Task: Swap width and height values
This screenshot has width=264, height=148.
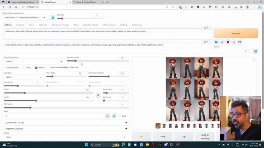Action: coord(98,95)
